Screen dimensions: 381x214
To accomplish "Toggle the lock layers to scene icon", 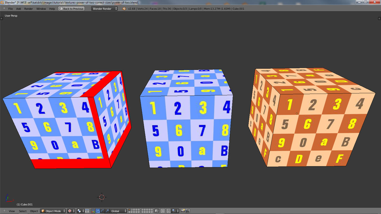I will (157, 211).
